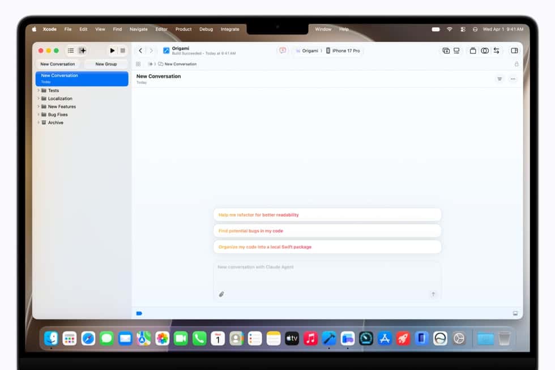Open the conversation filter lines icon

point(499,79)
